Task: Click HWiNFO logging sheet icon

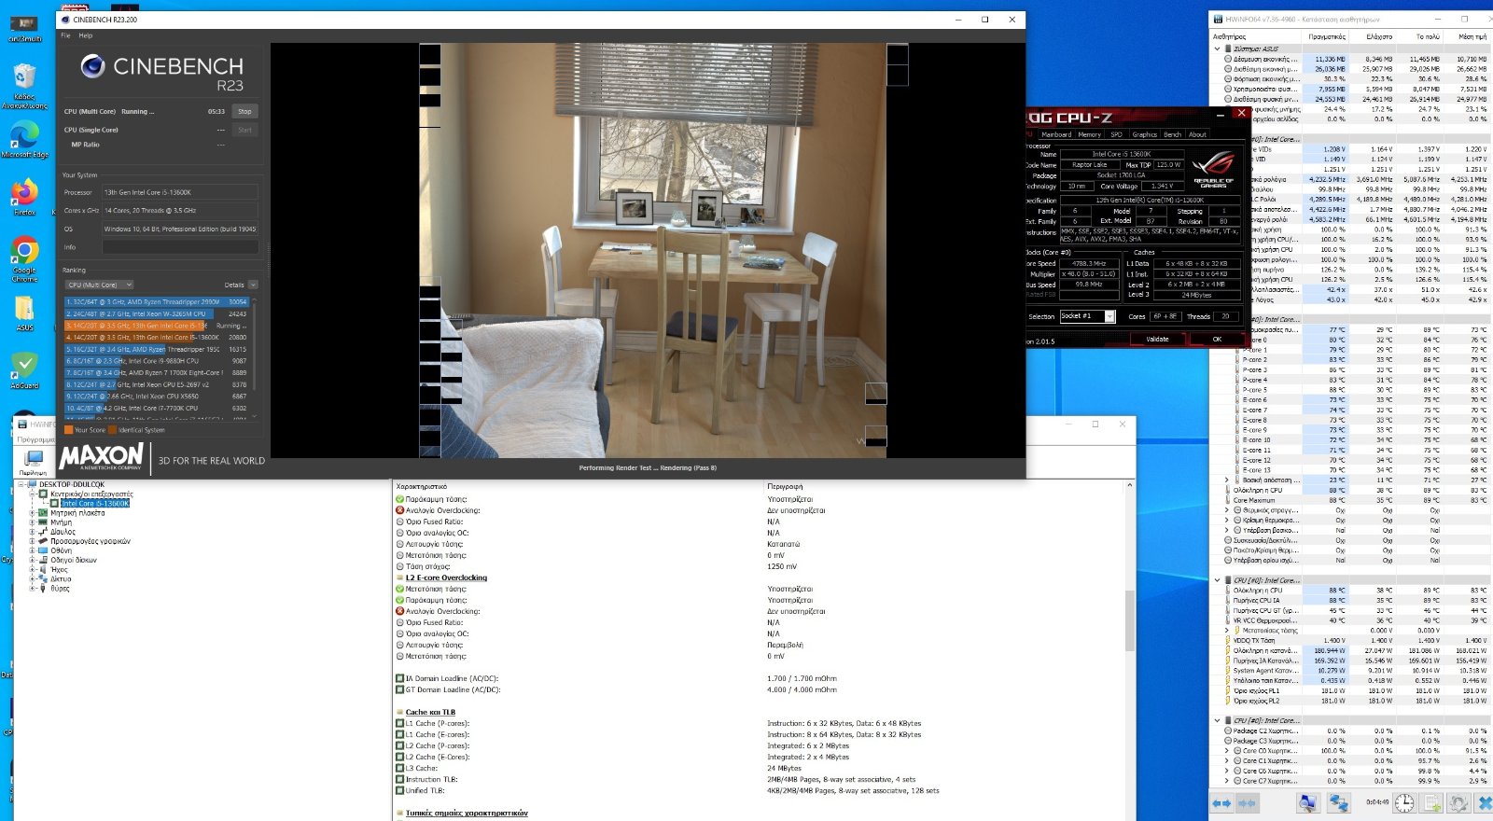Action: coord(1432,802)
